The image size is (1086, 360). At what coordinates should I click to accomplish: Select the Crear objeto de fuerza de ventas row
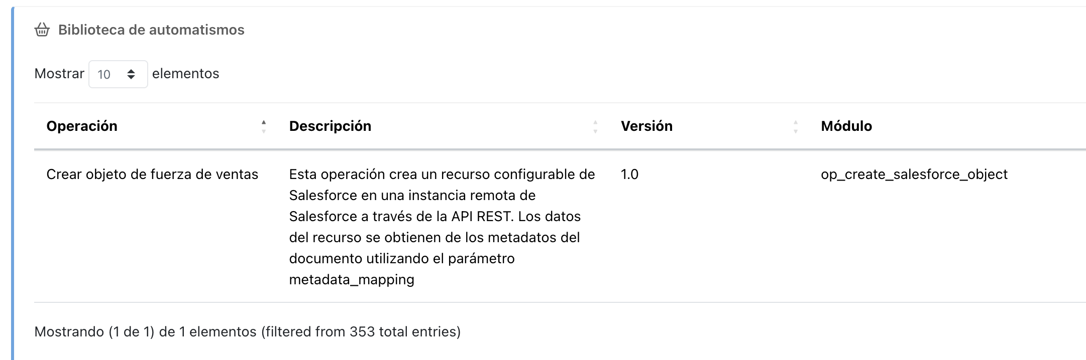click(x=152, y=174)
